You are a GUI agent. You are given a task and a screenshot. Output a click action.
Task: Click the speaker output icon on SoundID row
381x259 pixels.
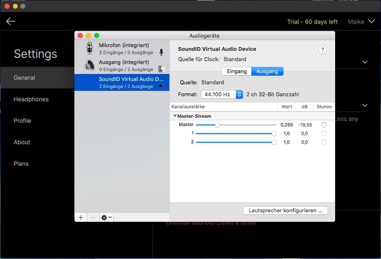[161, 86]
